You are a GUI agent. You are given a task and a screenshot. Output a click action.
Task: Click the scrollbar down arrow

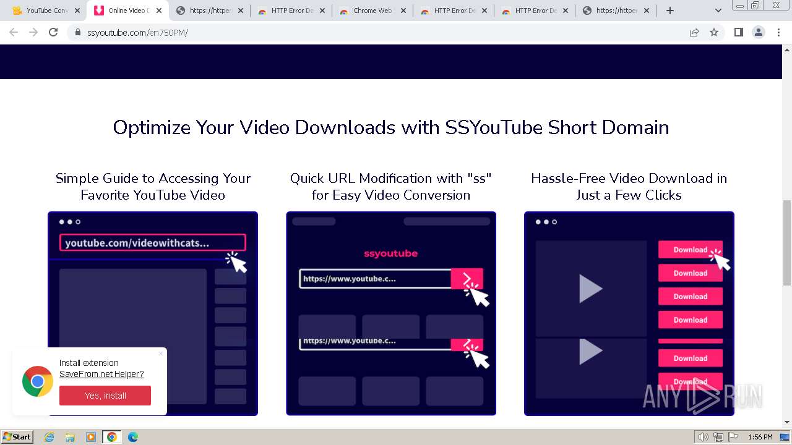click(x=787, y=423)
